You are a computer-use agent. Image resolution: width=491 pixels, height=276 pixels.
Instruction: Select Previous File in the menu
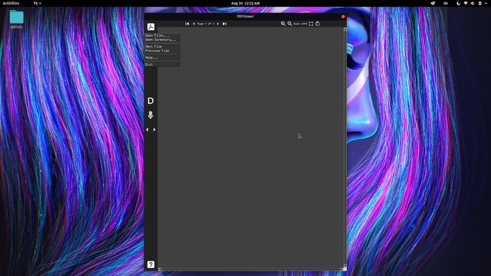point(162,51)
